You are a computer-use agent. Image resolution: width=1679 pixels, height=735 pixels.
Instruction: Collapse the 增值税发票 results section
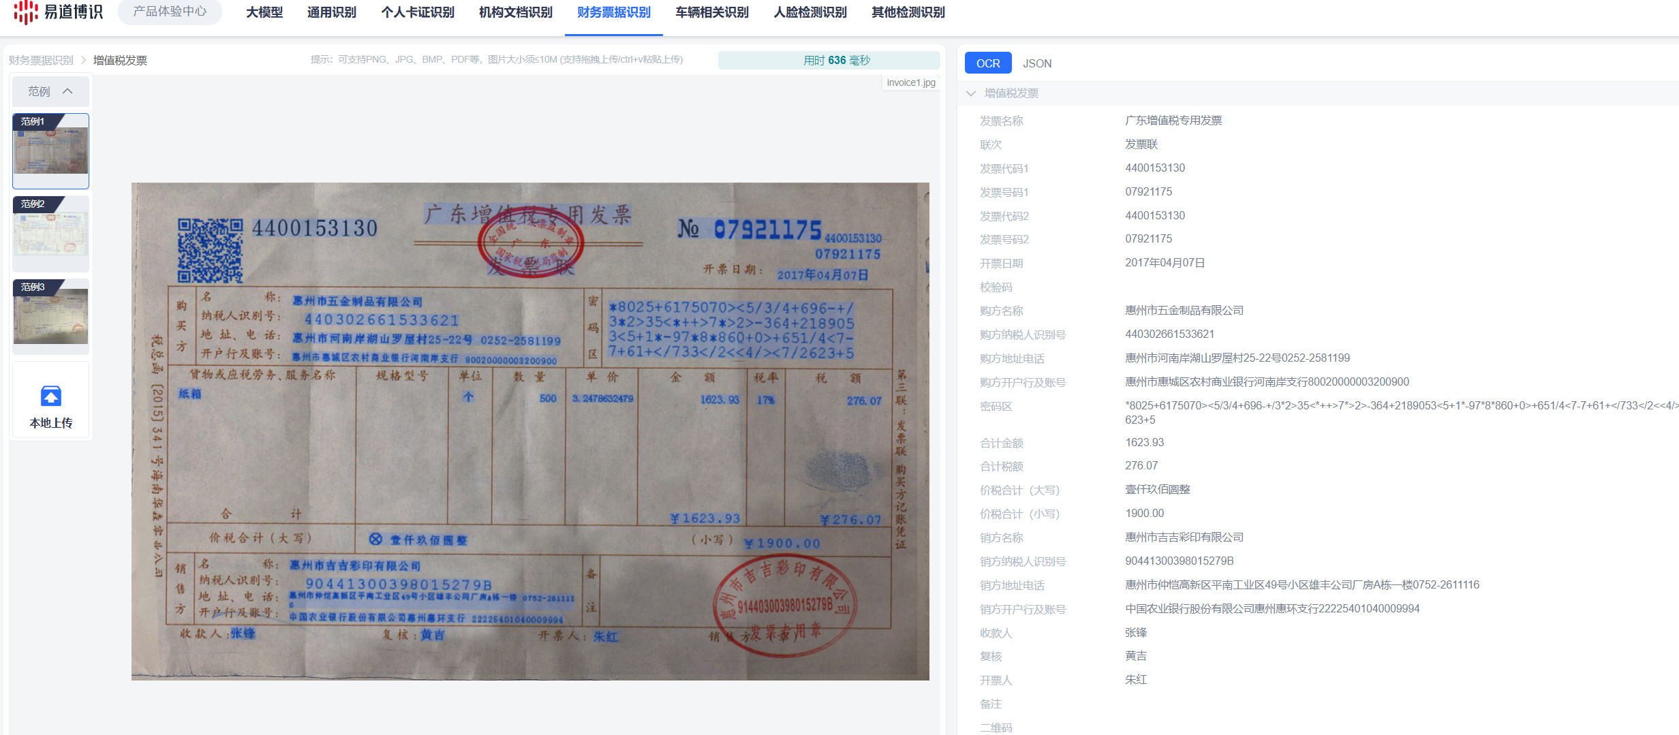point(971,93)
